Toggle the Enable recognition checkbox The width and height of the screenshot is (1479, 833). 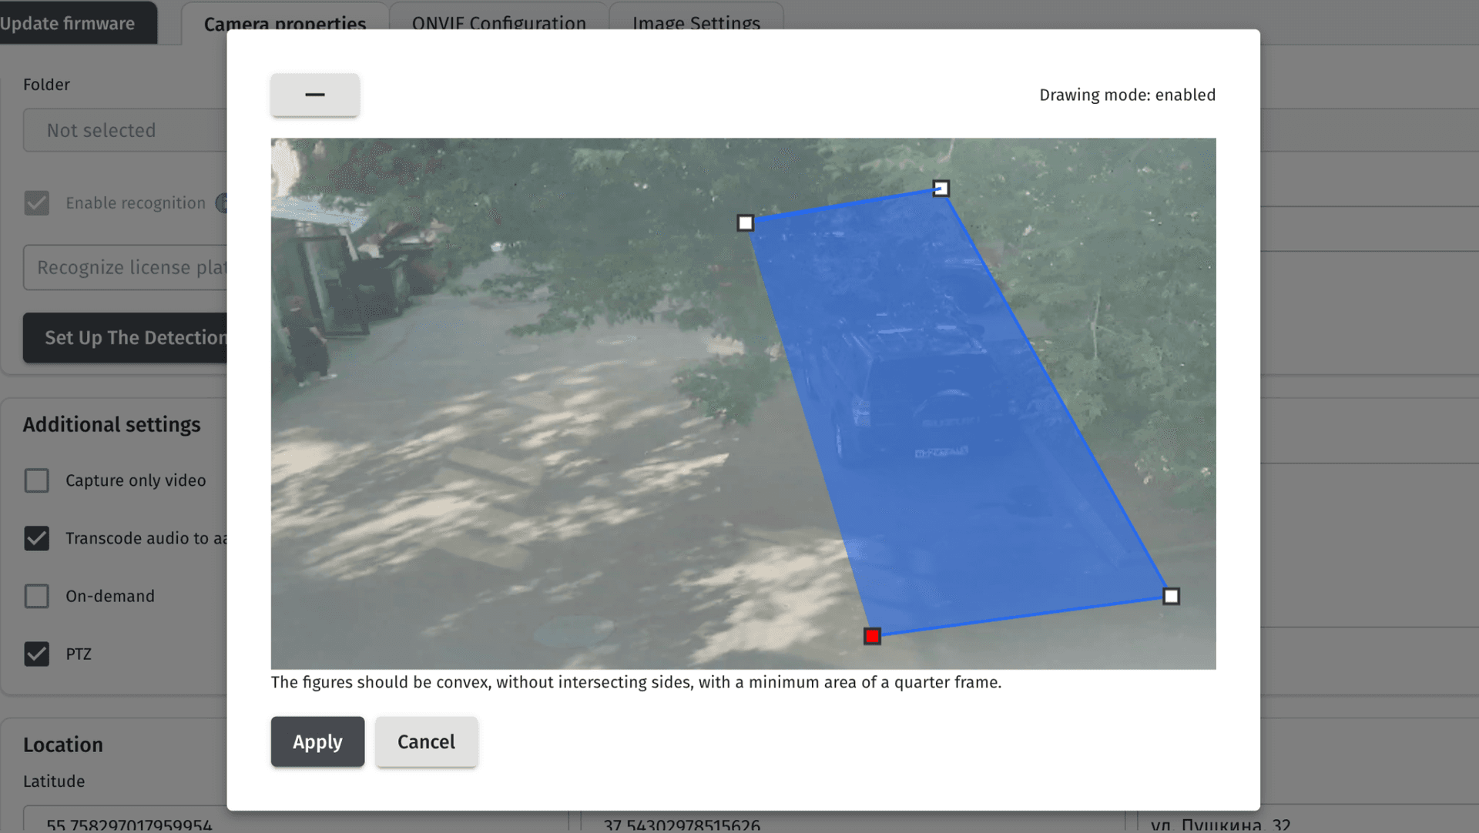pyautogui.click(x=36, y=203)
